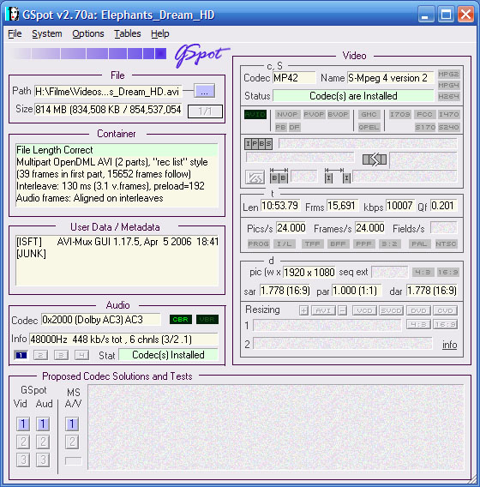
Task: Click the I-I keyframe distance icon
Action: 338,176
